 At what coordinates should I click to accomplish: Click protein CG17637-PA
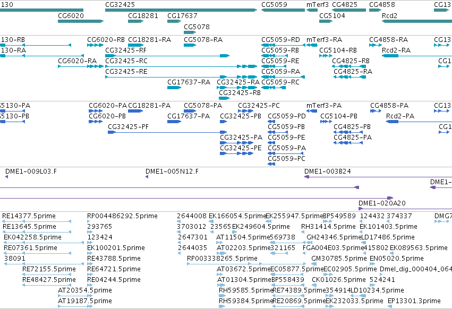tap(189, 116)
